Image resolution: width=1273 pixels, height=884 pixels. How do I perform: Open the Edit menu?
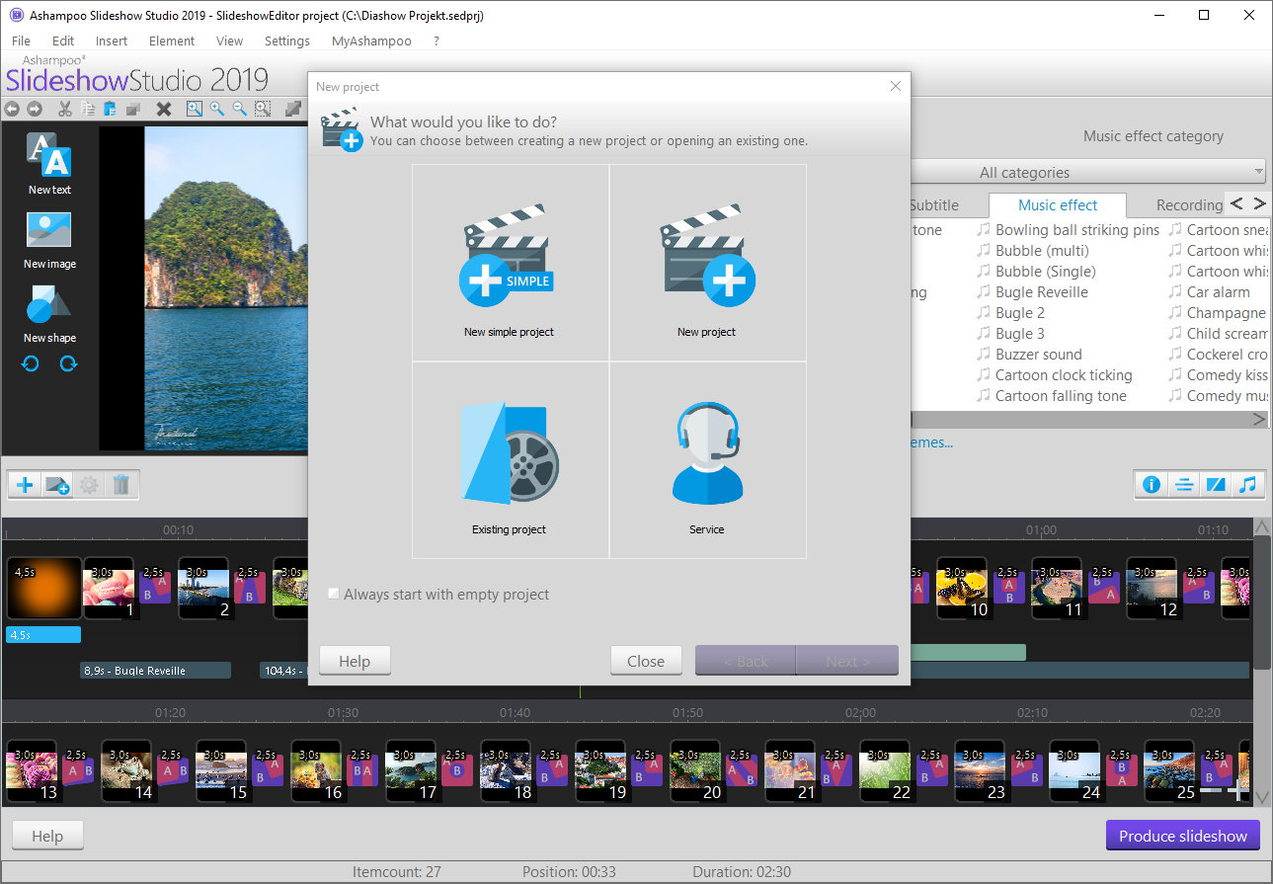coord(63,40)
